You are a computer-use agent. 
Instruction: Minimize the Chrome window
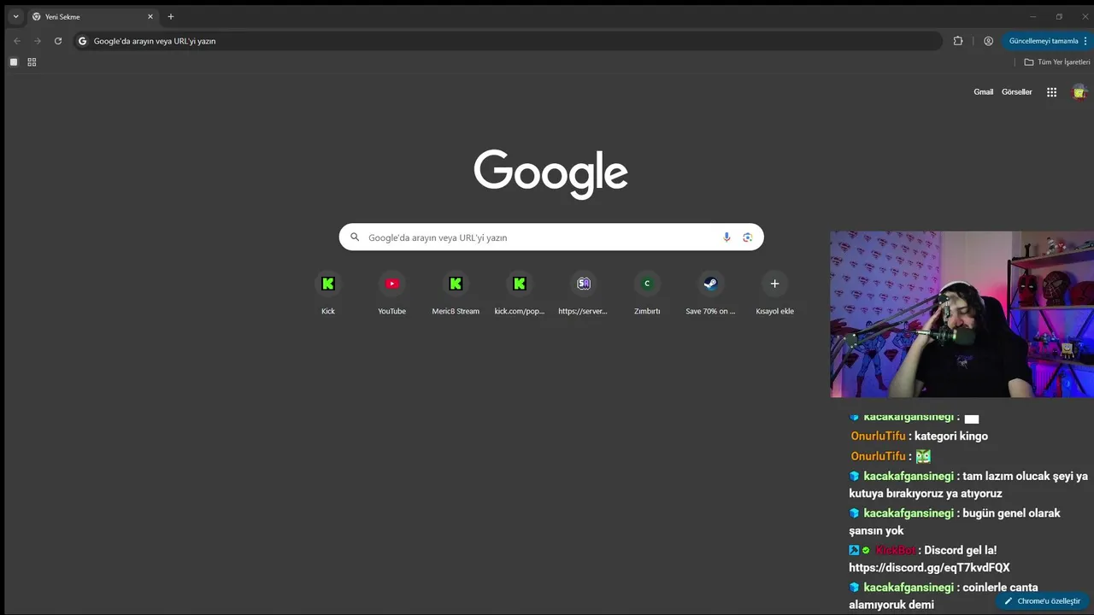(1032, 16)
